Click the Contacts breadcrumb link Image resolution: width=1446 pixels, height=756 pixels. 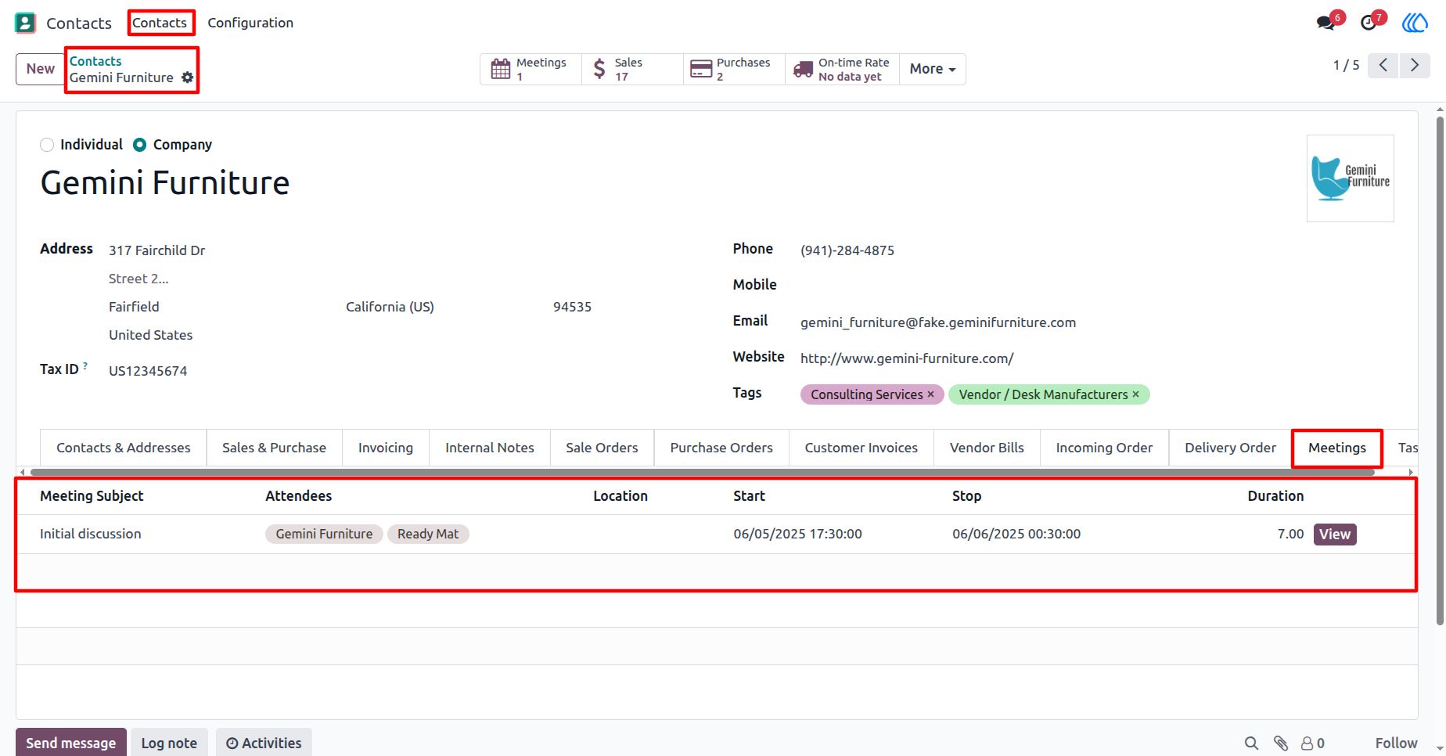tap(95, 61)
